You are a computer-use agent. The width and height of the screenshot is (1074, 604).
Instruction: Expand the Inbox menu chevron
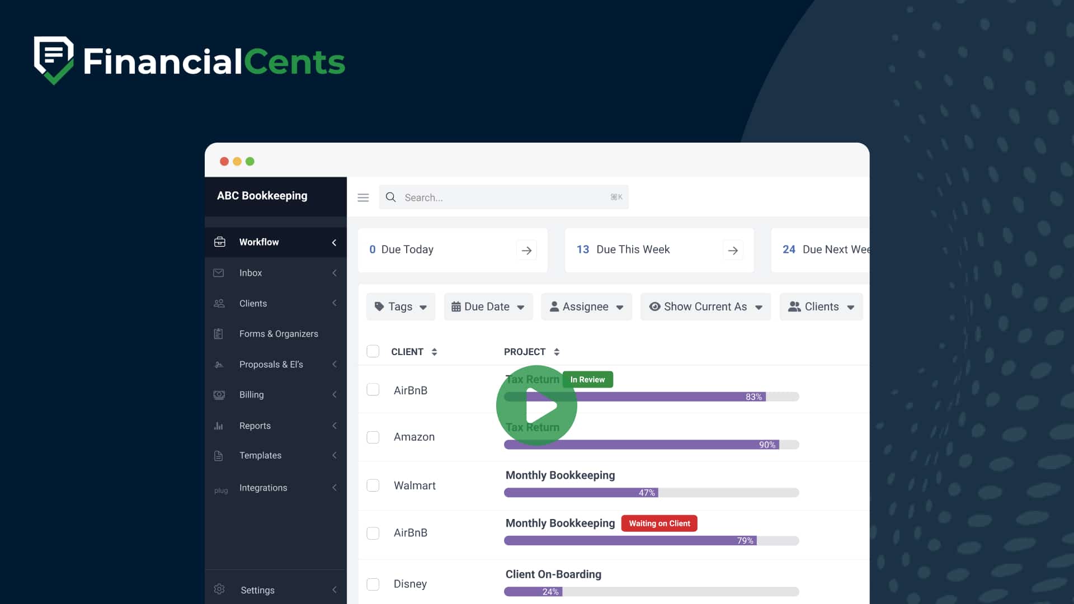click(334, 273)
